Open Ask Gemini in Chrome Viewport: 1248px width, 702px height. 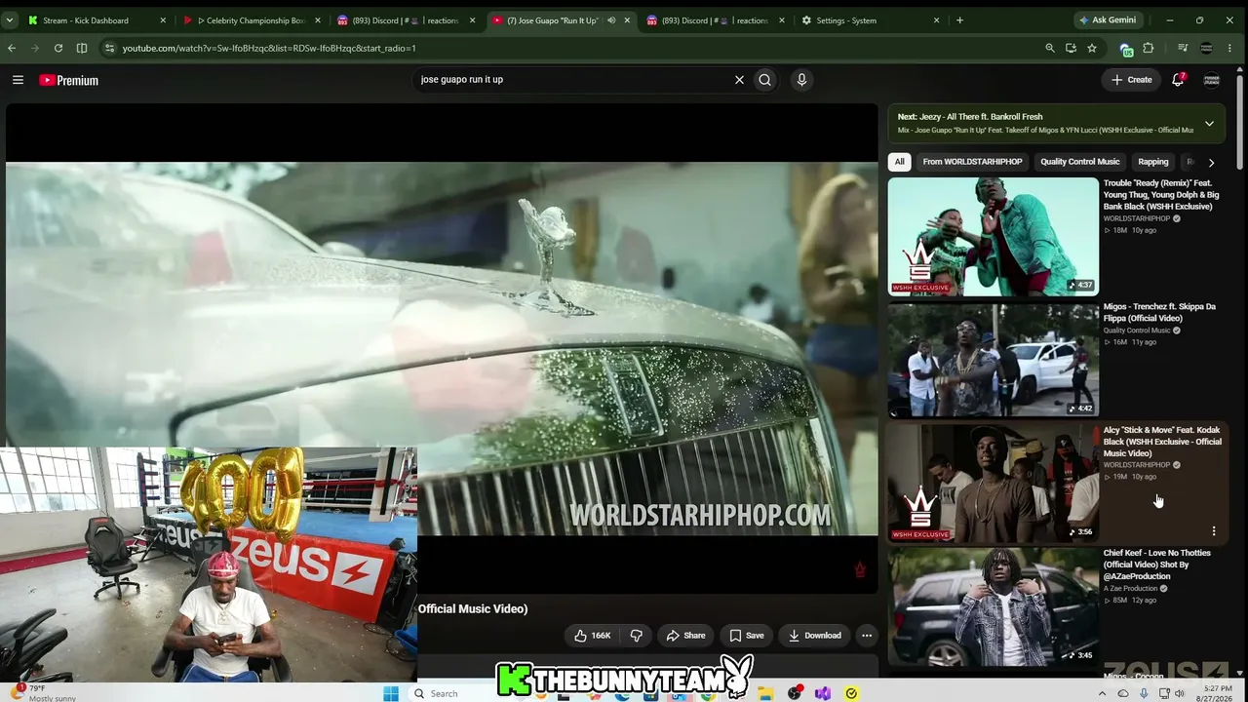click(x=1108, y=19)
